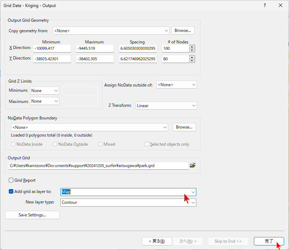Viewport: 289px width, 250px height.
Task: Increase Y Direction number of nodes
Action: (x=192, y=57)
